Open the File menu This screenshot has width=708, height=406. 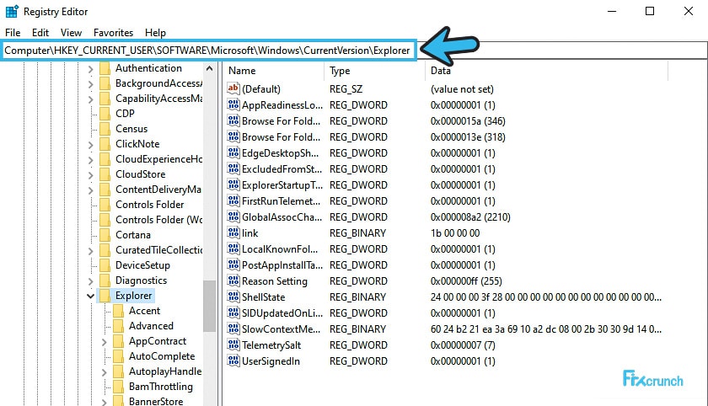(13, 33)
